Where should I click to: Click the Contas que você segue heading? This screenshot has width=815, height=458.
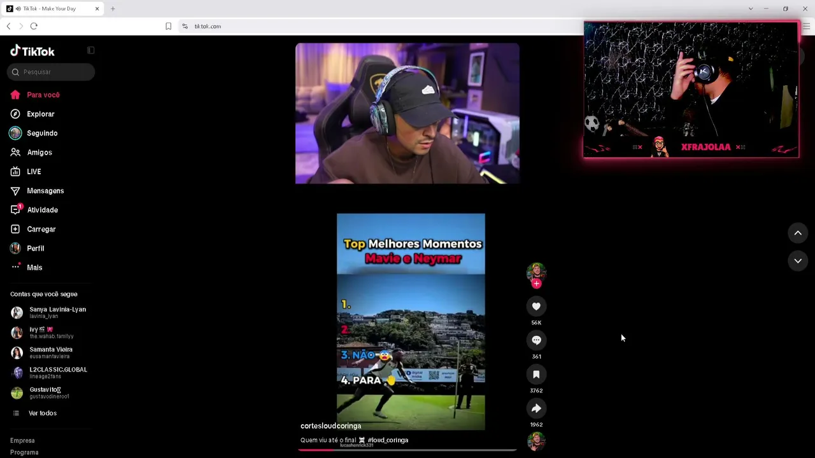44,295
